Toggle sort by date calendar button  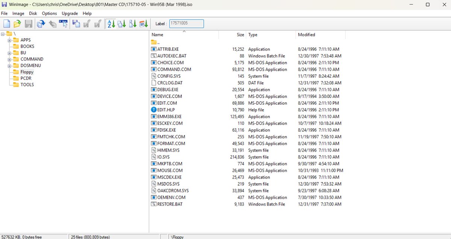144,24
